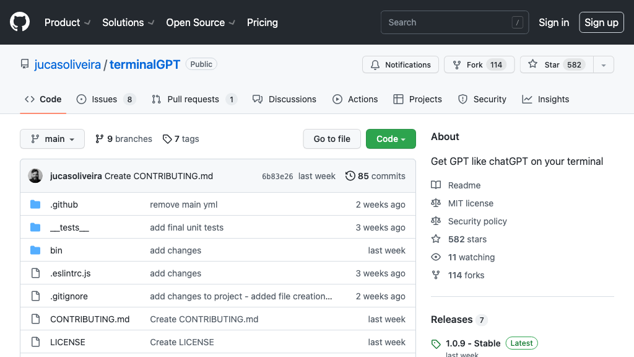Click the release tag icon beside 1.0.9

pyautogui.click(x=436, y=343)
